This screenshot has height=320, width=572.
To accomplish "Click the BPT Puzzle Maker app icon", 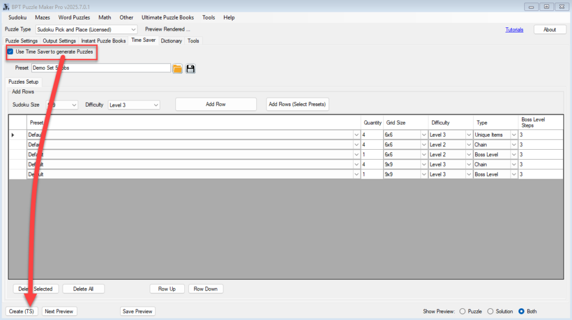I will point(6,6).
